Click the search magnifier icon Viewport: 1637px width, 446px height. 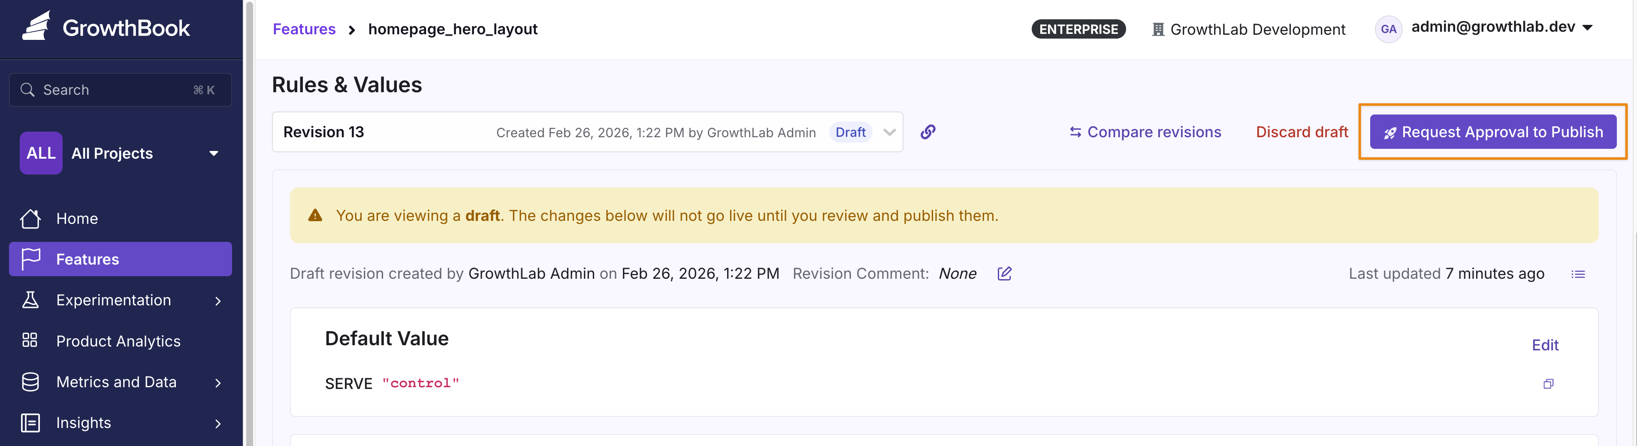pyautogui.click(x=27, y=90)
